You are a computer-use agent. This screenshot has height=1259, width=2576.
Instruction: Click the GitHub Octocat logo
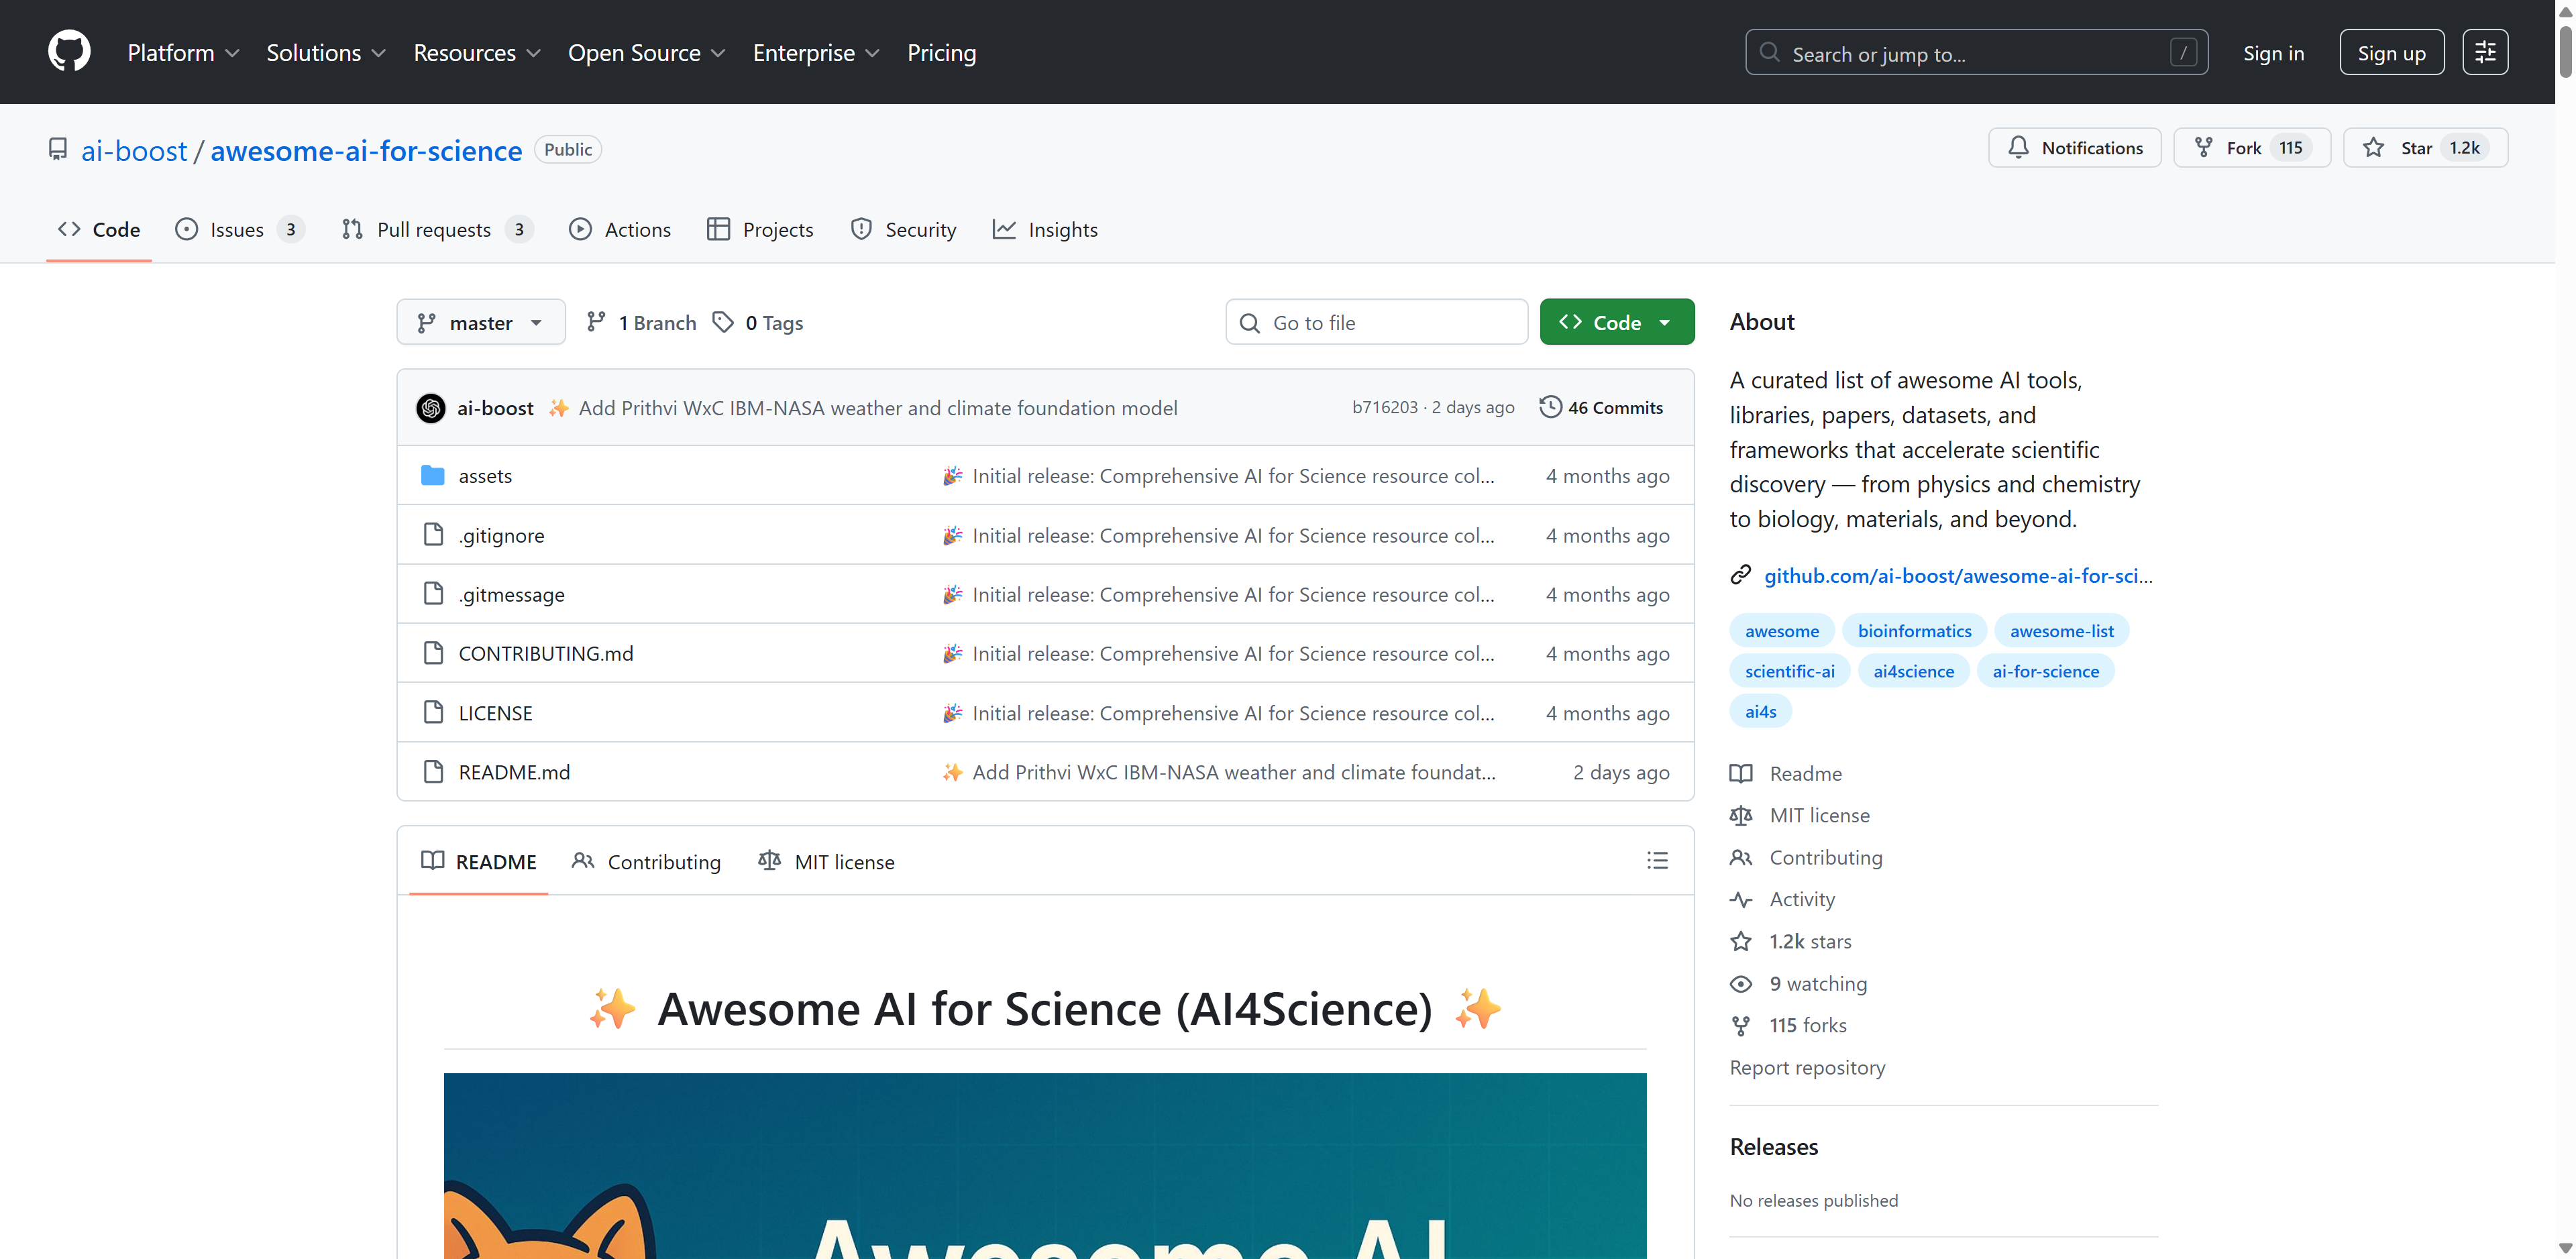point(69,52)
